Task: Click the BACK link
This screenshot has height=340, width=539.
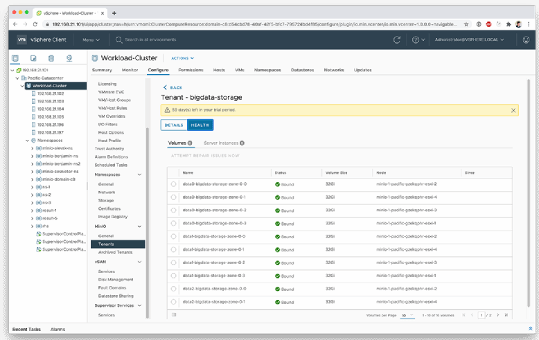Action: tap(173, 87)
